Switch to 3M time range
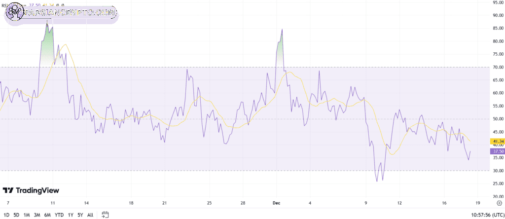The width and height of the screenshot is (505, 219). 37,215
